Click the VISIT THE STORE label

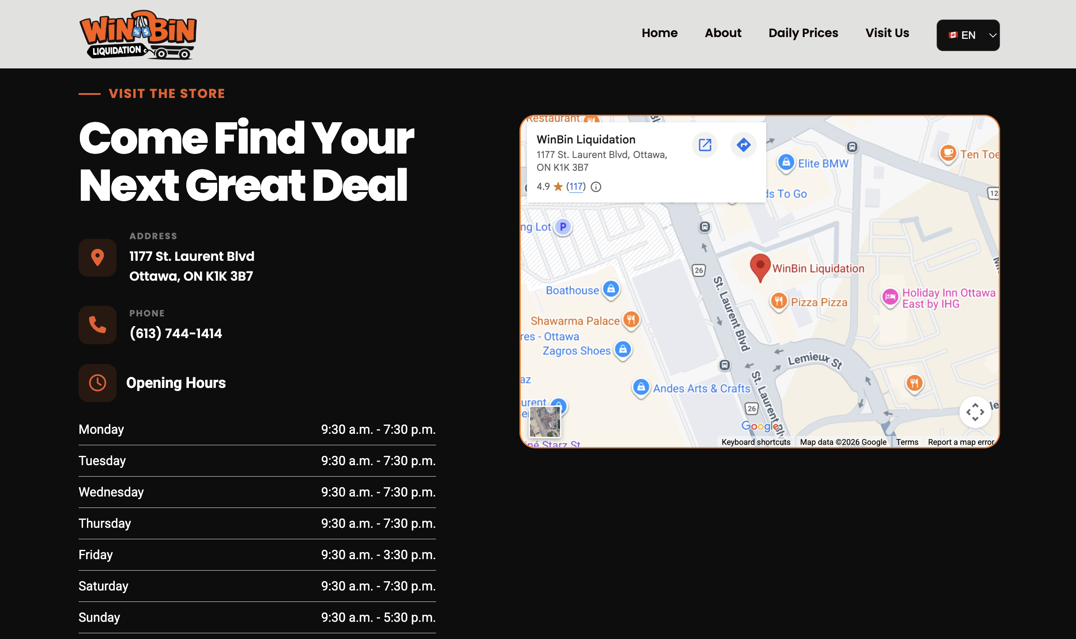point(167,94)
